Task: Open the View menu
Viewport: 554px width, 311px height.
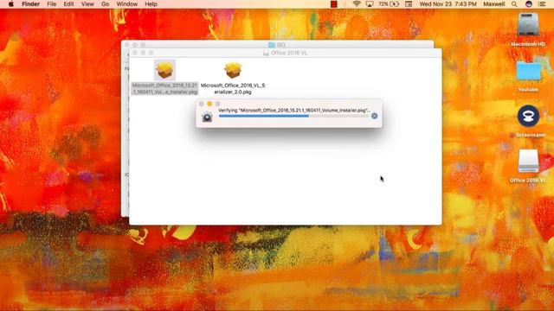Action: 87,4
